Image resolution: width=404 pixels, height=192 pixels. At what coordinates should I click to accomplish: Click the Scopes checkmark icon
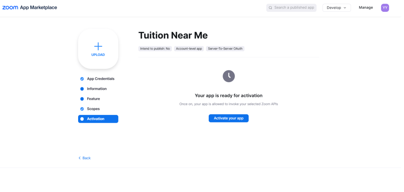pos(82,109)
